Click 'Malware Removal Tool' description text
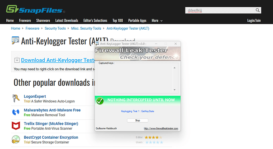This screenshot has height=149, width=273. [x=48, y=115]
